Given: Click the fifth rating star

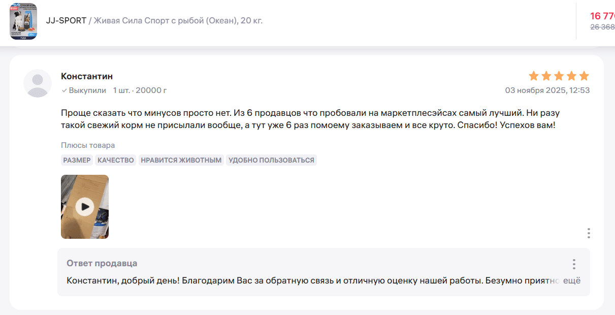Looking at the screenshot, I should 584,76.
